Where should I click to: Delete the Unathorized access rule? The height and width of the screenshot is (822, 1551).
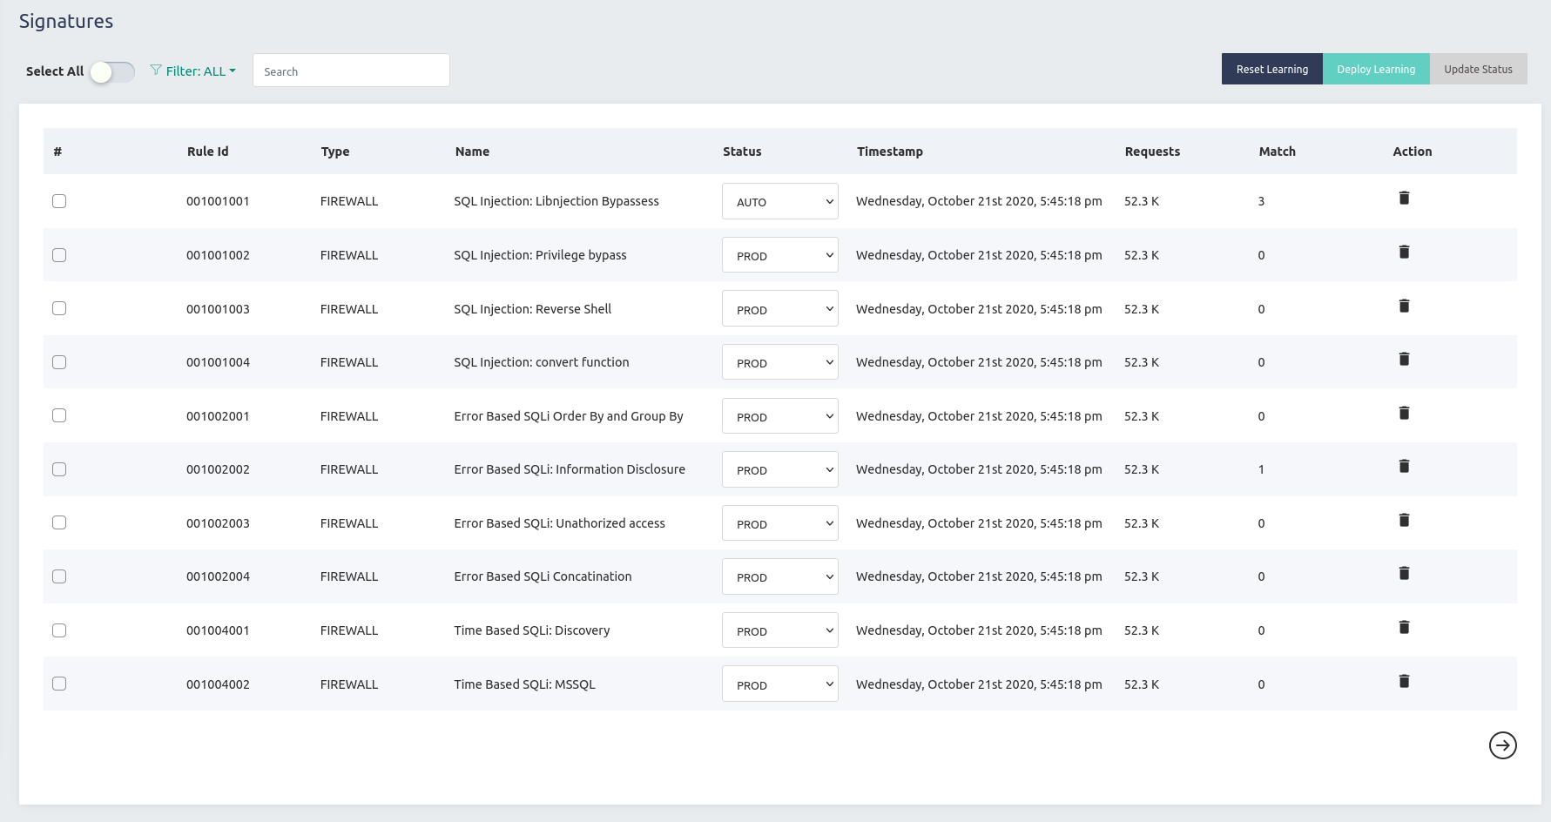(x=1404, y=520)
